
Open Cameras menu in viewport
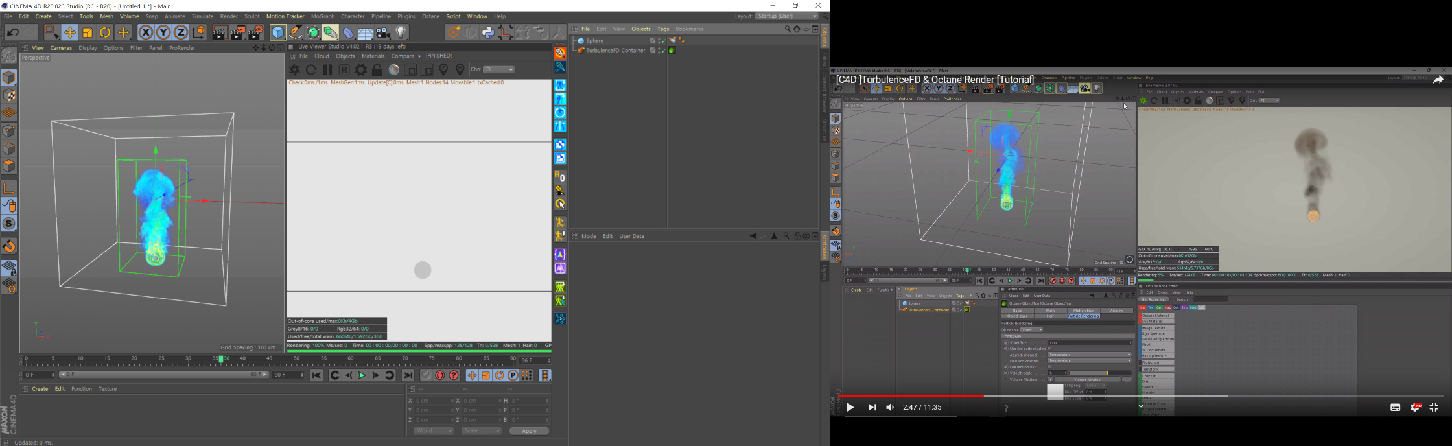tap(62, 48)
